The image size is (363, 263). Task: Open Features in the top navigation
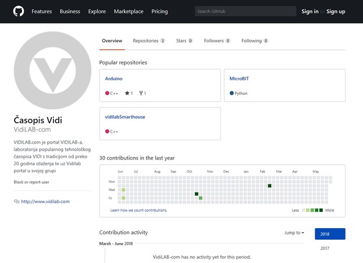[x=42, y=11]
